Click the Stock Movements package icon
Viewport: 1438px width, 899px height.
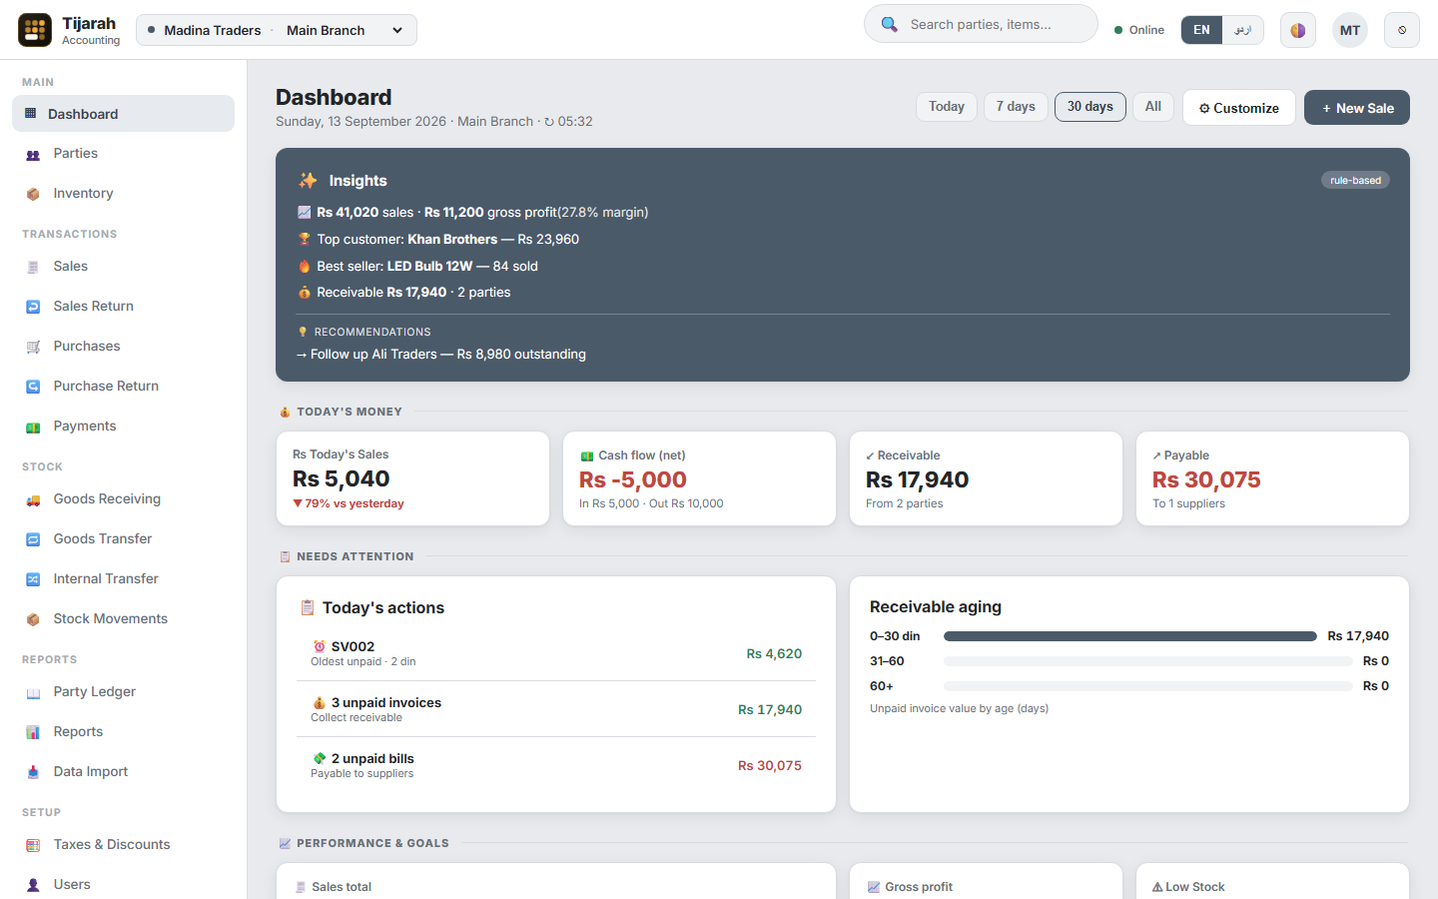click(33, 619)
